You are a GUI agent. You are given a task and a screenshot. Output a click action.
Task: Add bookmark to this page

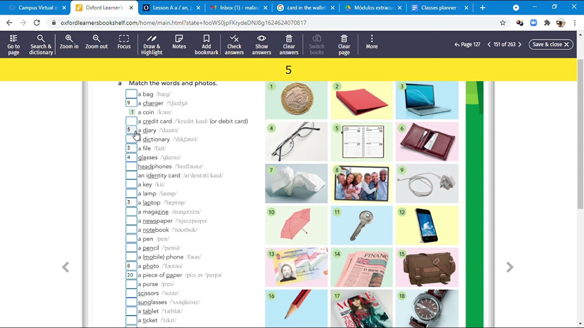(x=206, y=45)
